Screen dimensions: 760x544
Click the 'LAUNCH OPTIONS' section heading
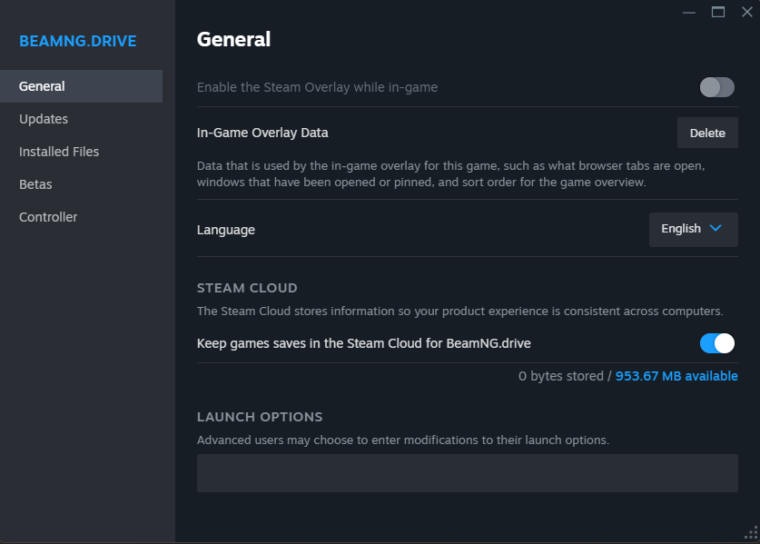click(x=260, y=417)
